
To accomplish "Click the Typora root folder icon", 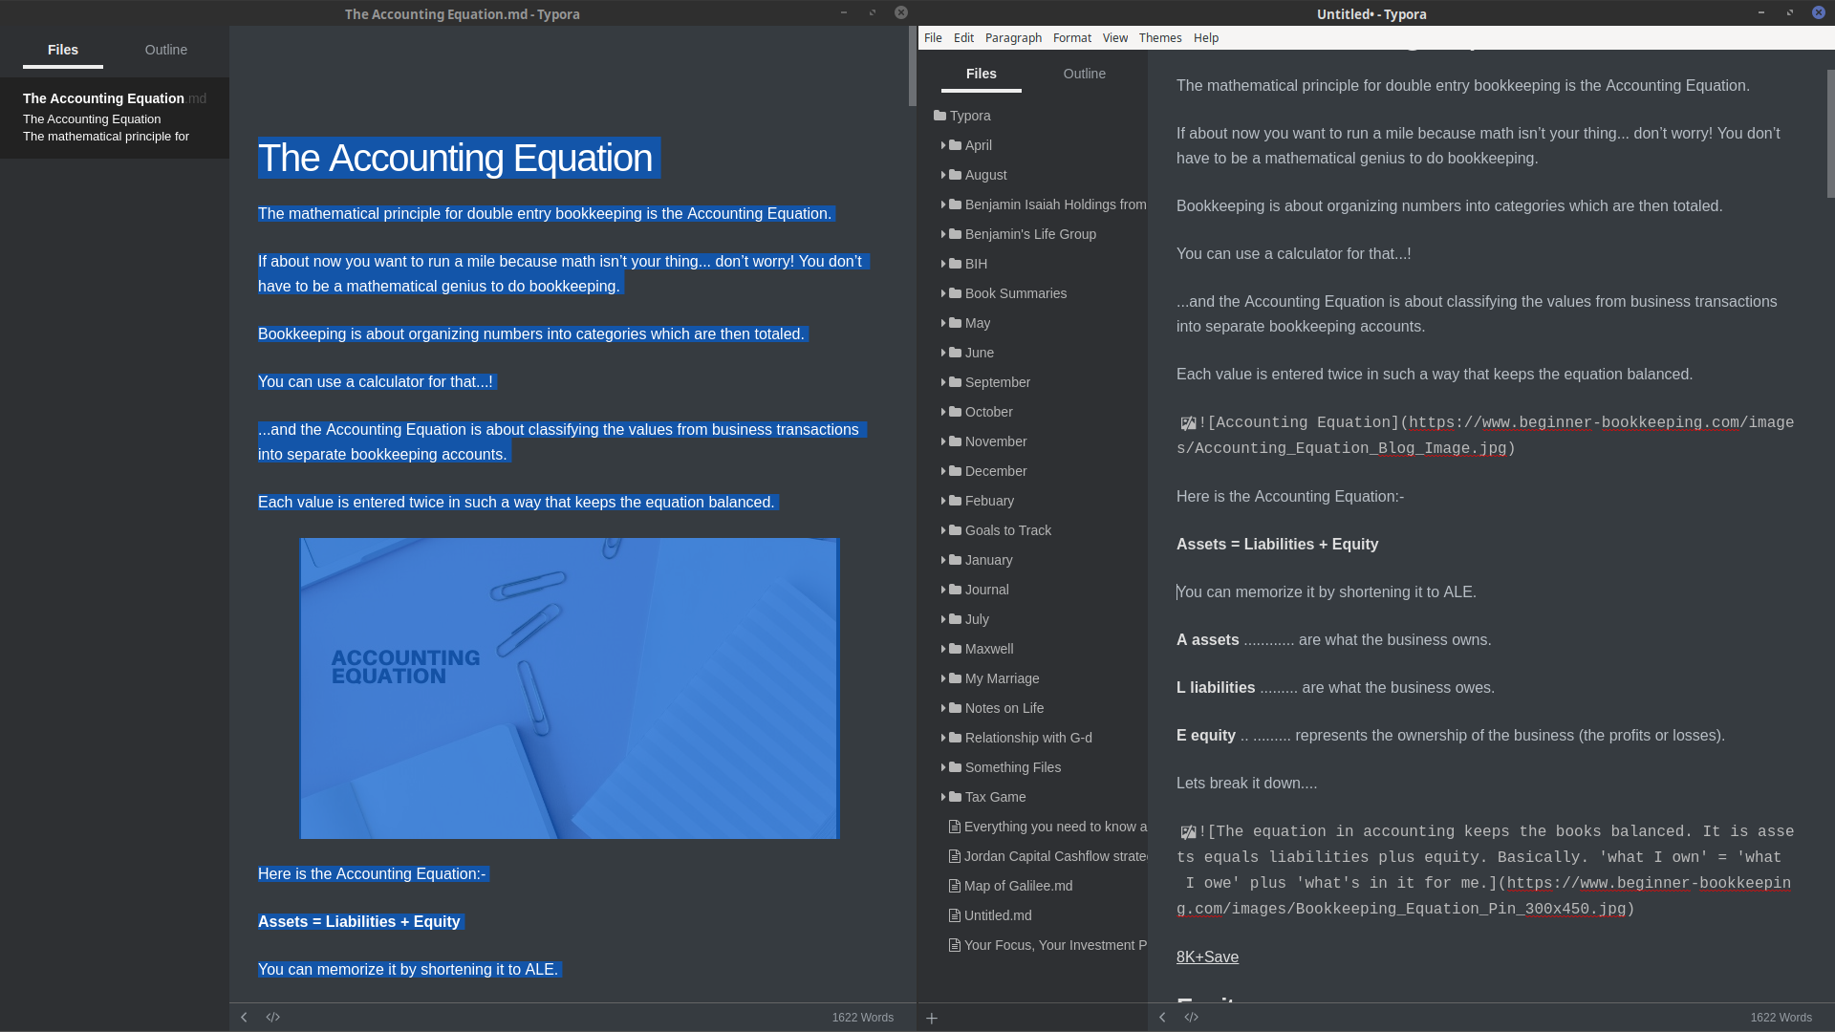I will [939, 116].
